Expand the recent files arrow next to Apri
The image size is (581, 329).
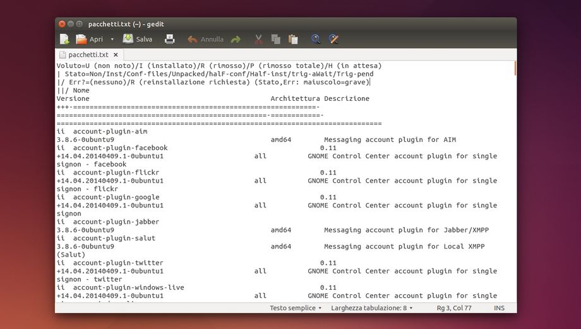point(112,39)
